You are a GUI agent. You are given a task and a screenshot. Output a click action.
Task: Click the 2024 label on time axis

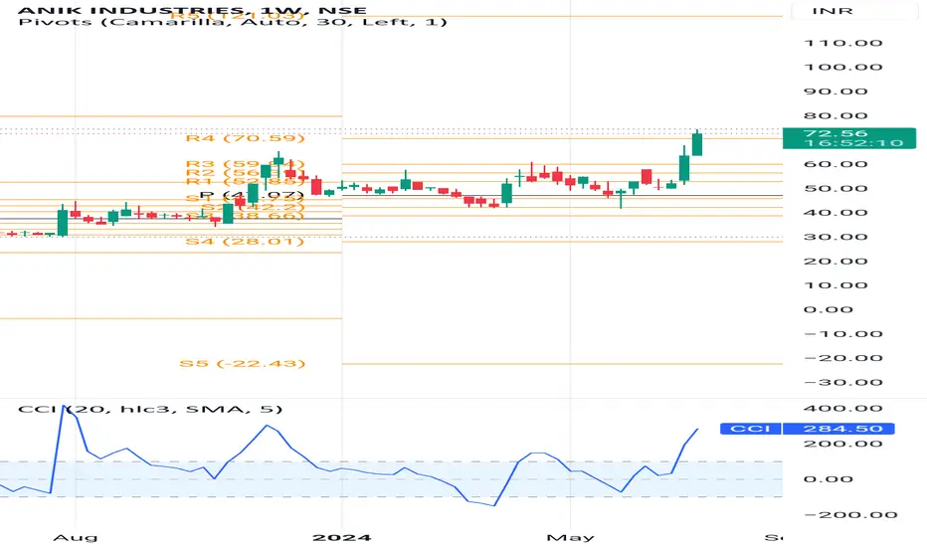(342, 537)
